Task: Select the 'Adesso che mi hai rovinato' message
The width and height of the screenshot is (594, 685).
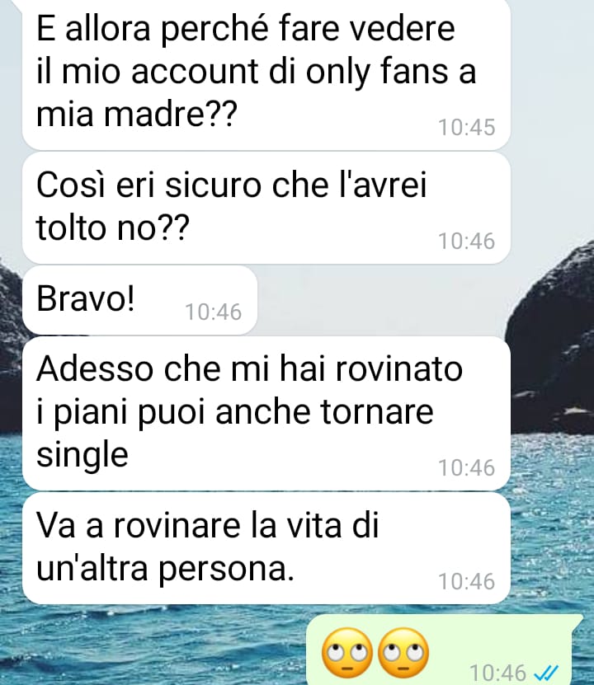Action: pyautogui.click(x=266, y=413)
